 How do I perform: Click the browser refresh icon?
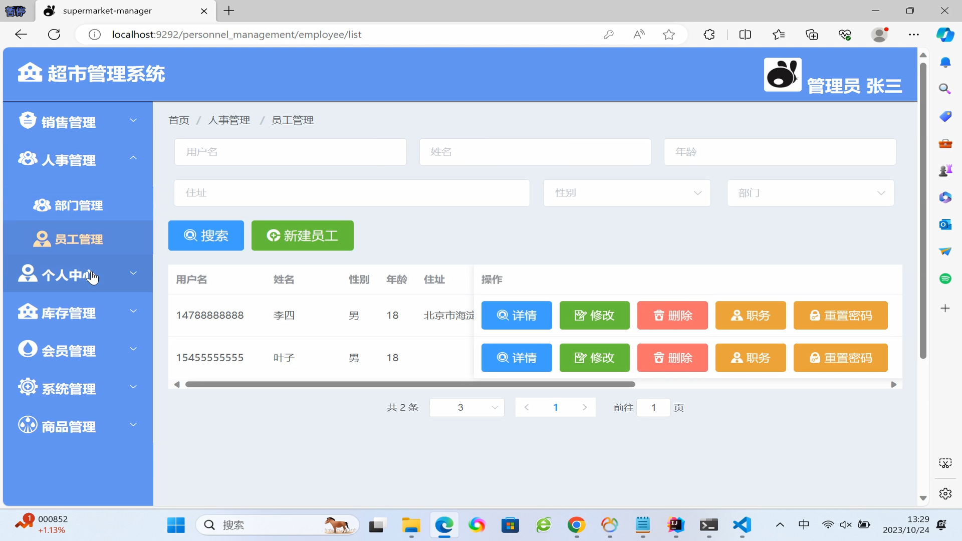(x=54, y=35)
